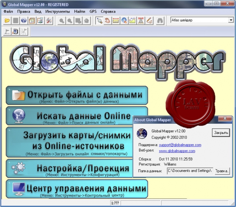This screenshot has width=236, height=207.
Task: Click the Open Data Files folder icon
Action: (x=7, y=20)
